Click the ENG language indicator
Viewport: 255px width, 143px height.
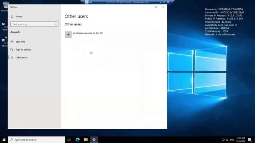[232, 140]
